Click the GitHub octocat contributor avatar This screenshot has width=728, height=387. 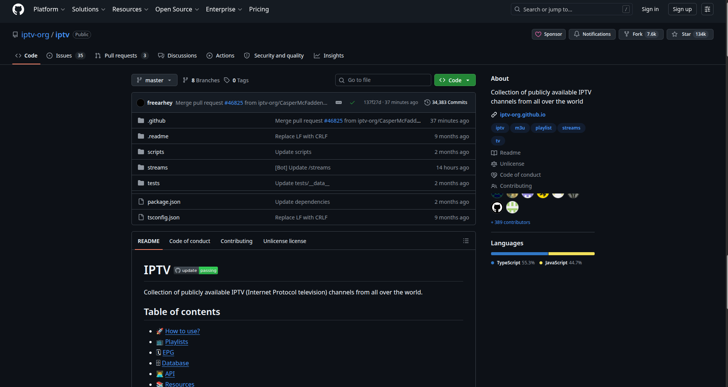[x=497, y=207]
